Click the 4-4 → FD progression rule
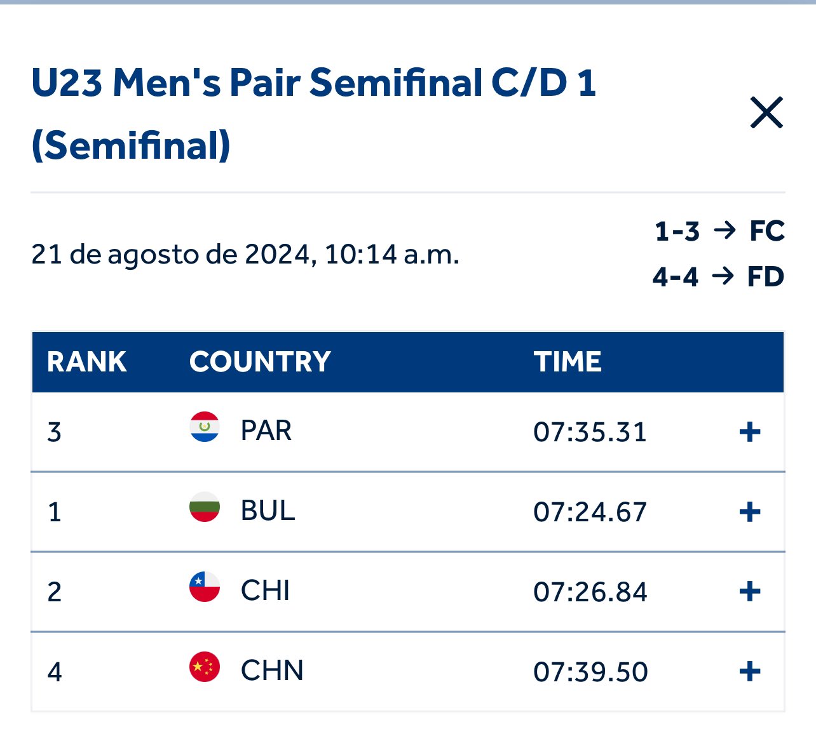The width and height of the screenshot is (816, 741). tap(718, 277)
